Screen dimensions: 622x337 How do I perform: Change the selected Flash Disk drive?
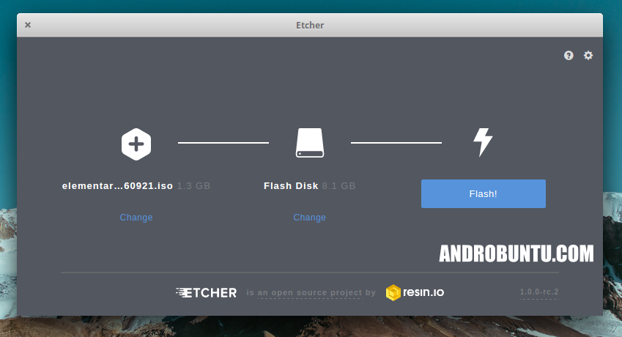click(309, 218)
